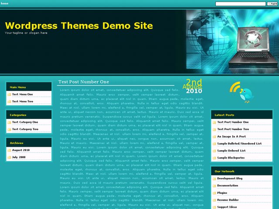Viewport: 279px width, 209px height.
Task: Click the Archives widget heading
Action: coord(17,143)
